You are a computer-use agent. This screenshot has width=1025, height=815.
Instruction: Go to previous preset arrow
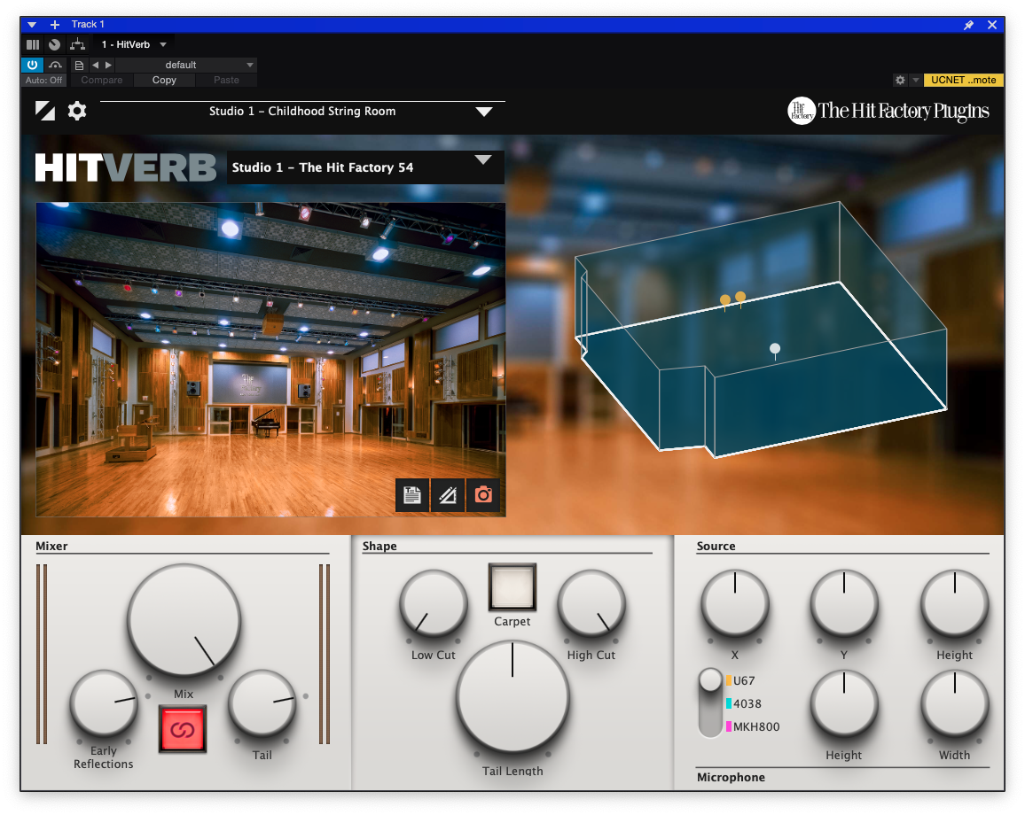tap(96, 65)
